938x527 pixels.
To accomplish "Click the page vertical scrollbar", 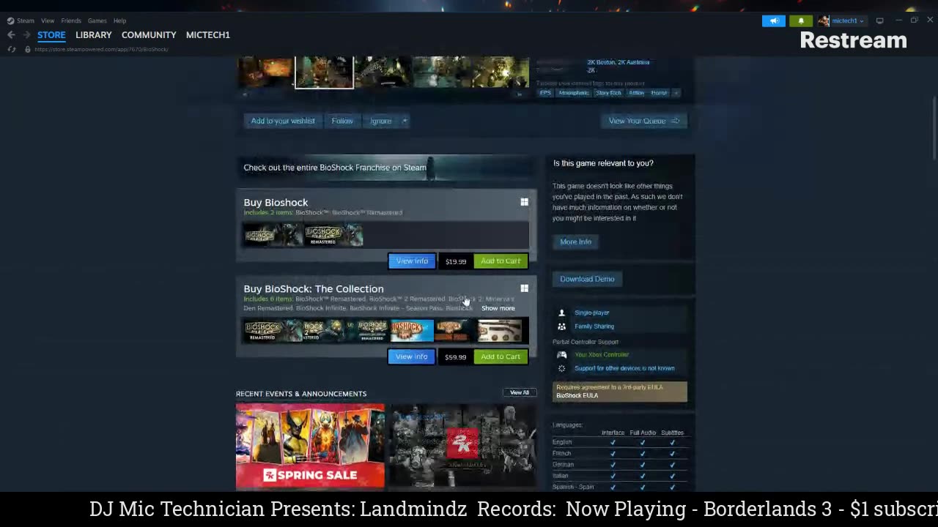I will click(934, 128).
